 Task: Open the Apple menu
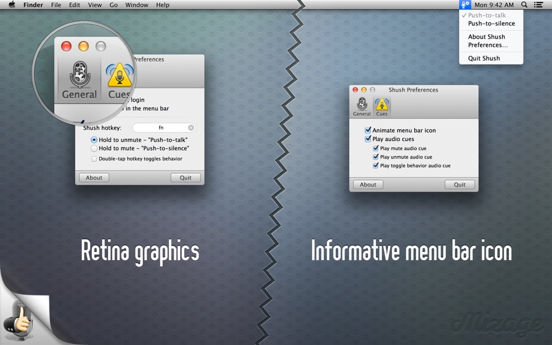(12, 5)
